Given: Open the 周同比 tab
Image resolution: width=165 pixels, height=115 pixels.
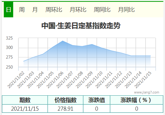Looking at the screenshot, I should click(102, 10).
